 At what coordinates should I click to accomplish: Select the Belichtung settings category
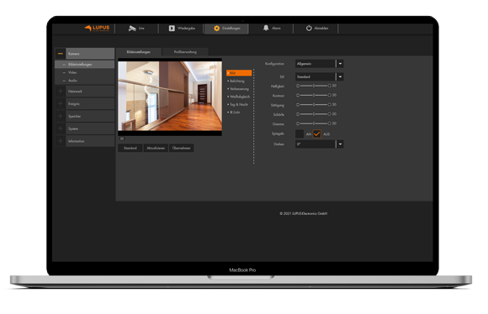click(x=236, y=81)
